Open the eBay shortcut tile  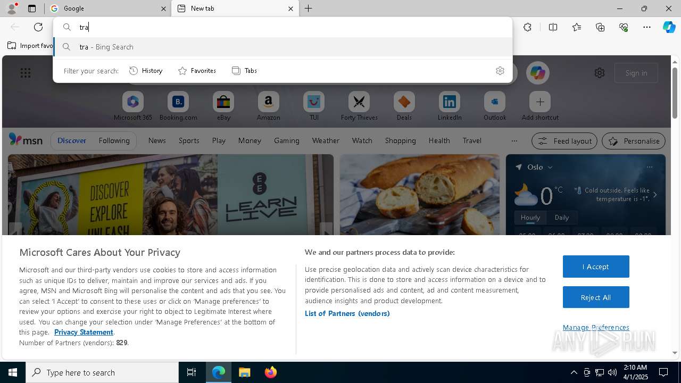223,106
